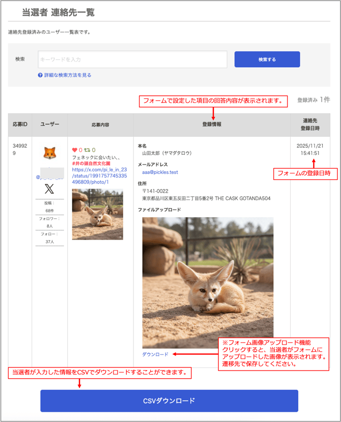Click the large uploaded fennec fox image
341x422 pixels.
pyautogui.click(x=208, y=283)
